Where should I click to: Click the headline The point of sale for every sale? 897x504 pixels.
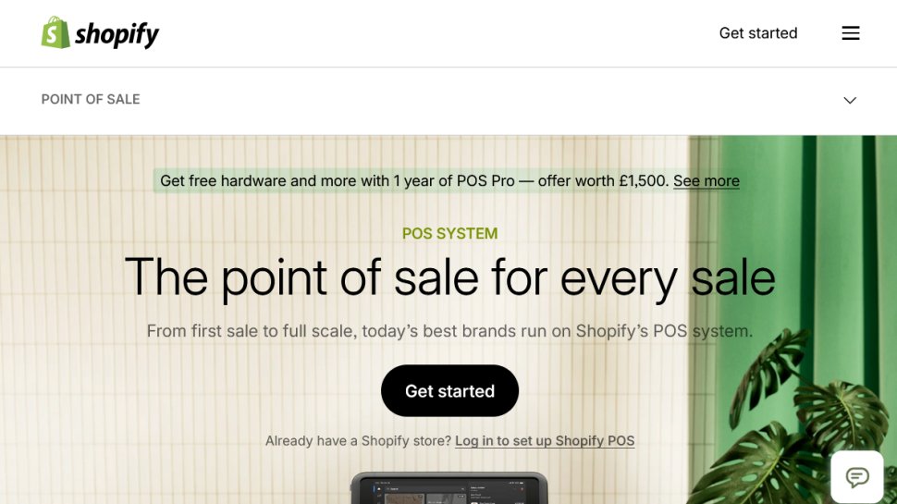449,278
